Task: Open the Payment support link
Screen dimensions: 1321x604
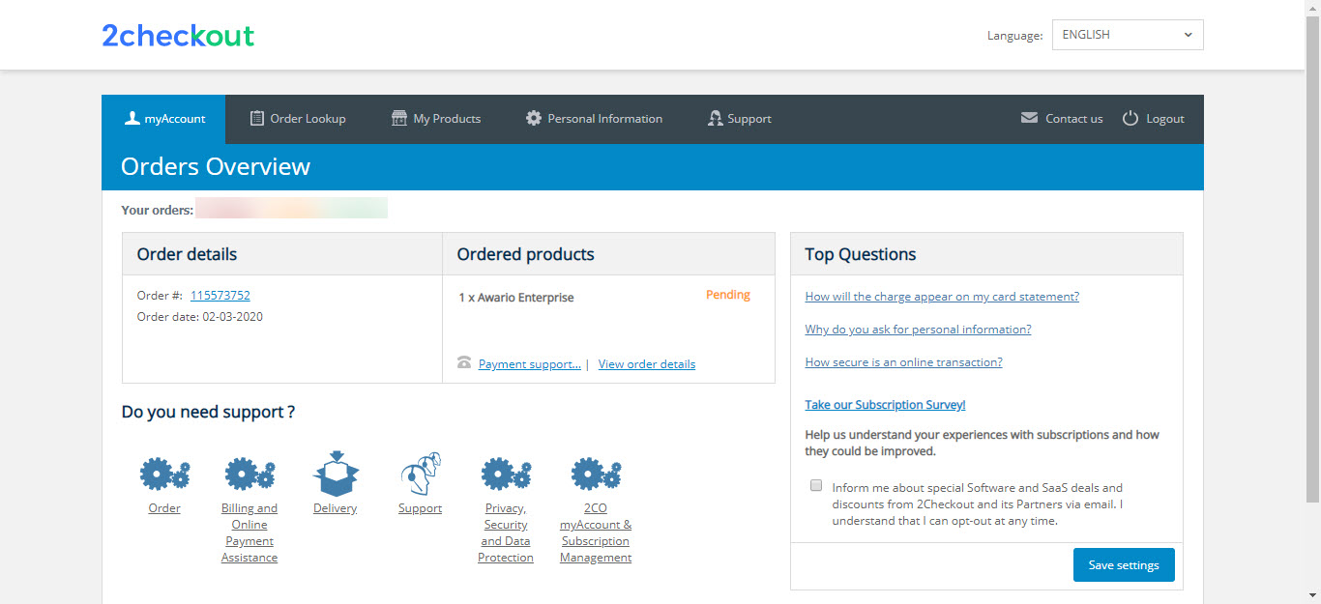Action: (x=530, y=364)
